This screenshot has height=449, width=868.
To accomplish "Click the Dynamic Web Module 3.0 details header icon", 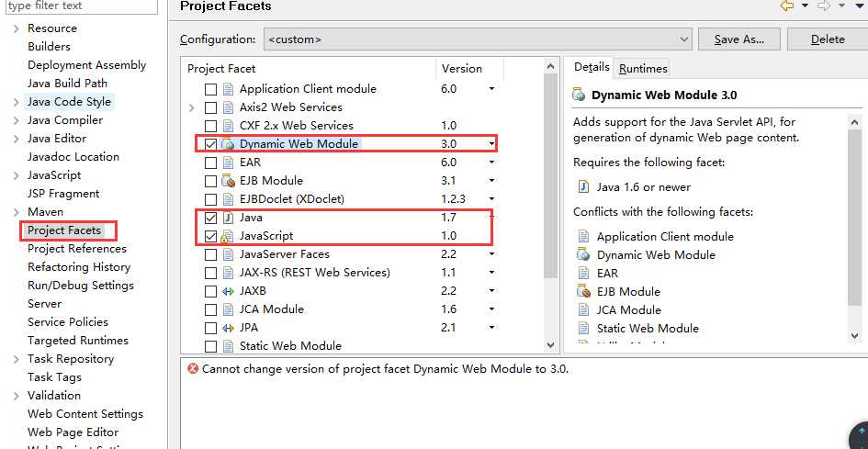I will point(579,95).
